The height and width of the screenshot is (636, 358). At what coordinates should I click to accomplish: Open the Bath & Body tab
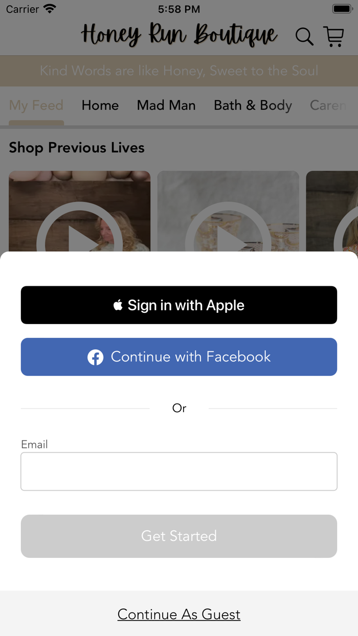[x=253, y=105]
